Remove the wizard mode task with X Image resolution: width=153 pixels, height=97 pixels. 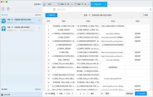pyautogui.click(x=40, y=28)
